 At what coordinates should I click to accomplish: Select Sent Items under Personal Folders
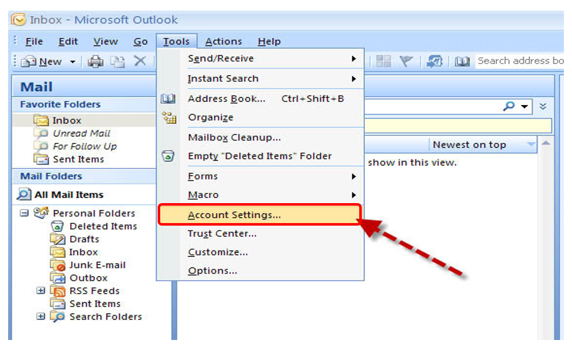pyautogui.click(x=95, y=304)
